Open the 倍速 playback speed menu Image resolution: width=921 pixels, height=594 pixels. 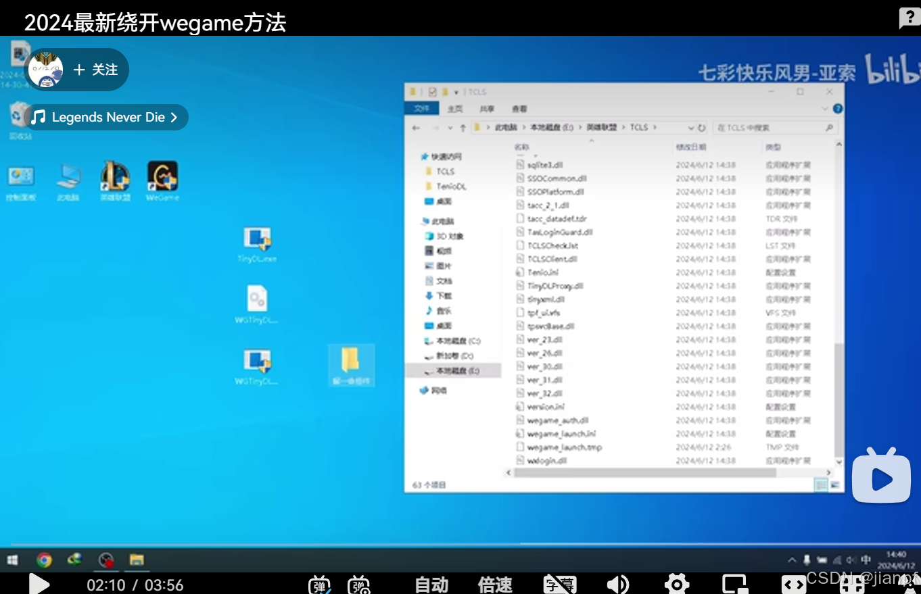[495, 585]
